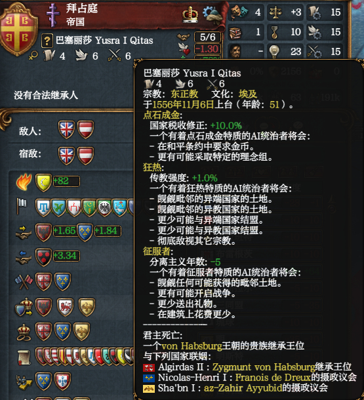Click the French fleur-de-lis shield showing +1.84

85,232
